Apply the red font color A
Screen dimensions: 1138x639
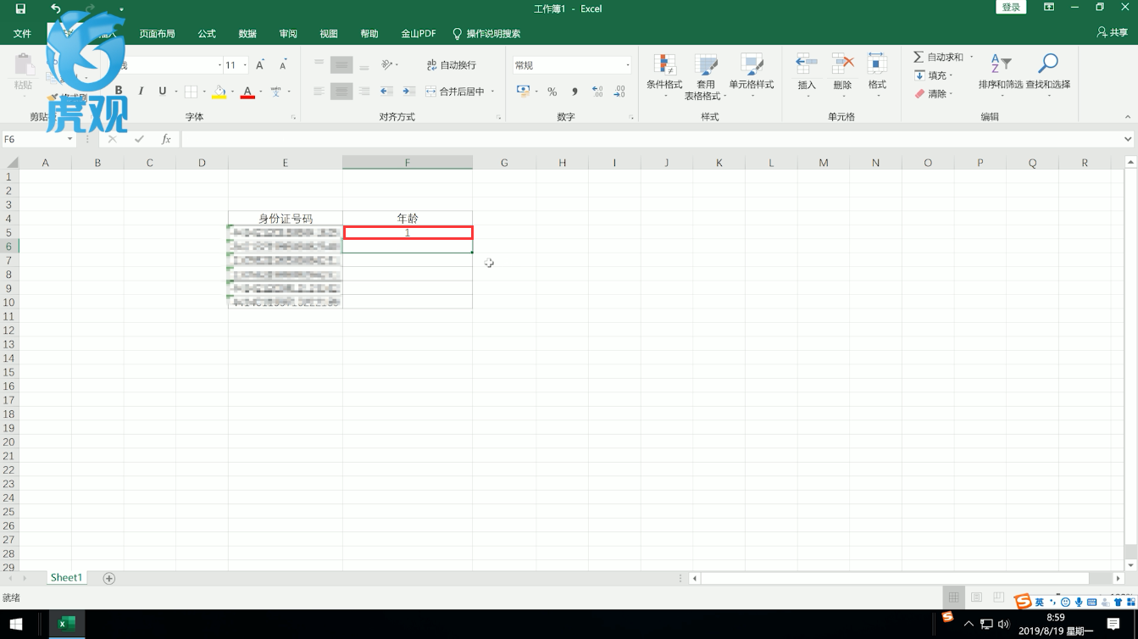click(247, 92)
